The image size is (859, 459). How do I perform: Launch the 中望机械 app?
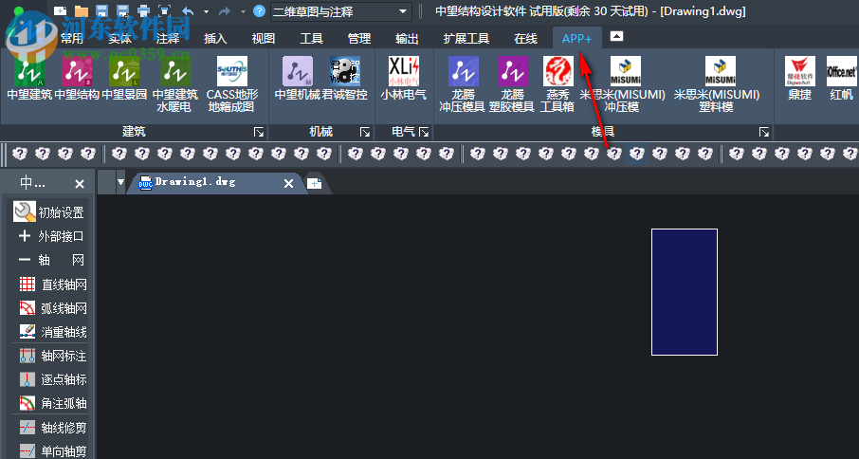(298, 79)
